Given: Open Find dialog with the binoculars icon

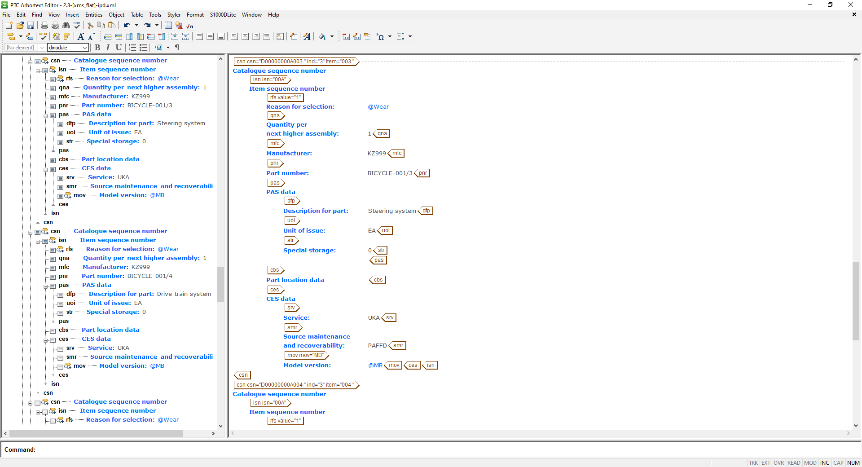Looking at the screenshot, I should point(66,26).
